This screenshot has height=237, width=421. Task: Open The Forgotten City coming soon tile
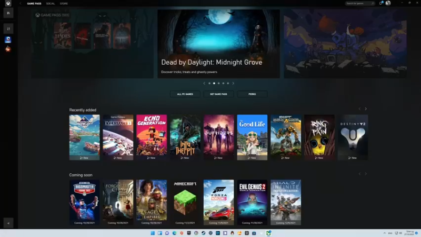pyautogui.click(x=118, y=202)
